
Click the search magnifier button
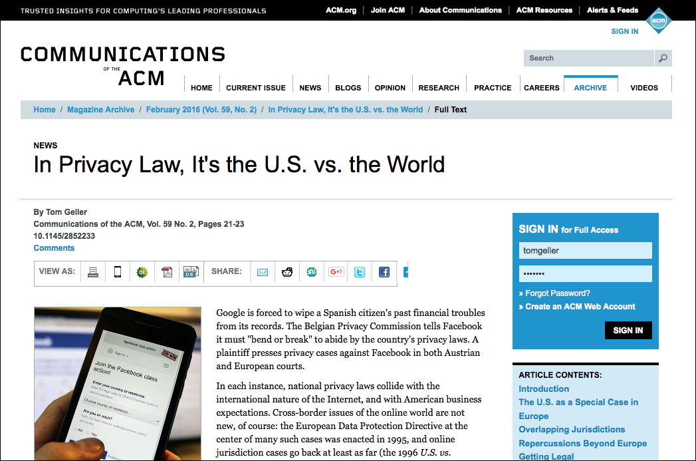click(663, 59)
